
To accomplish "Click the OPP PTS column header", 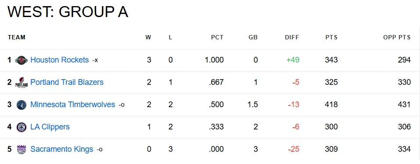I will (397, 38).
